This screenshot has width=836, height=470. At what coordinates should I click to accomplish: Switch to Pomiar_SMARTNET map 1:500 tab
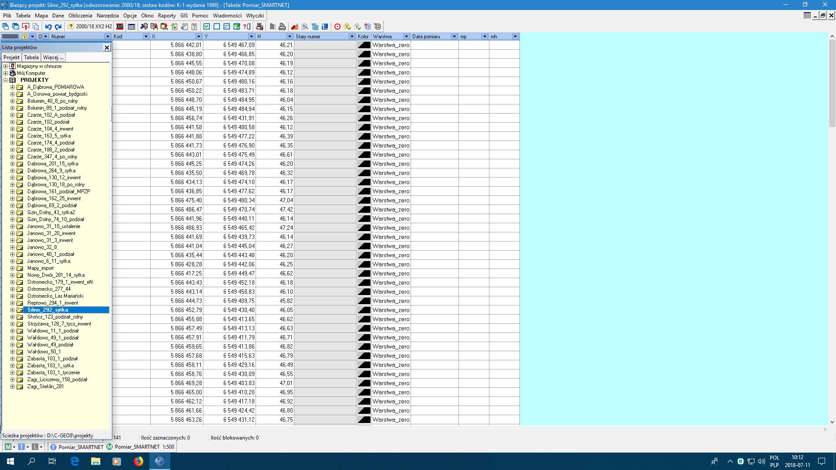pyautogui.click(x=140, y=447)
